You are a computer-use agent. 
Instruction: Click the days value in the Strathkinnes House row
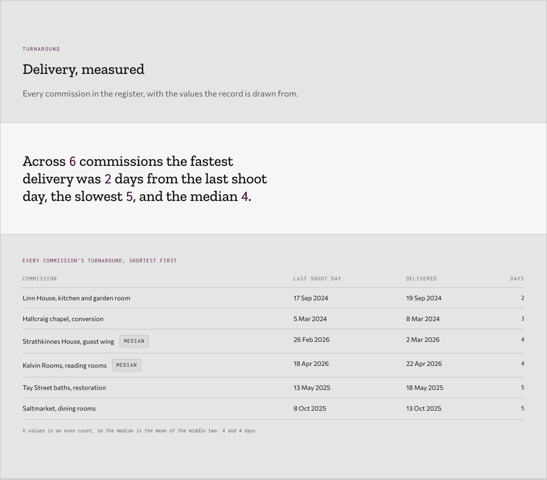(523, 340)
